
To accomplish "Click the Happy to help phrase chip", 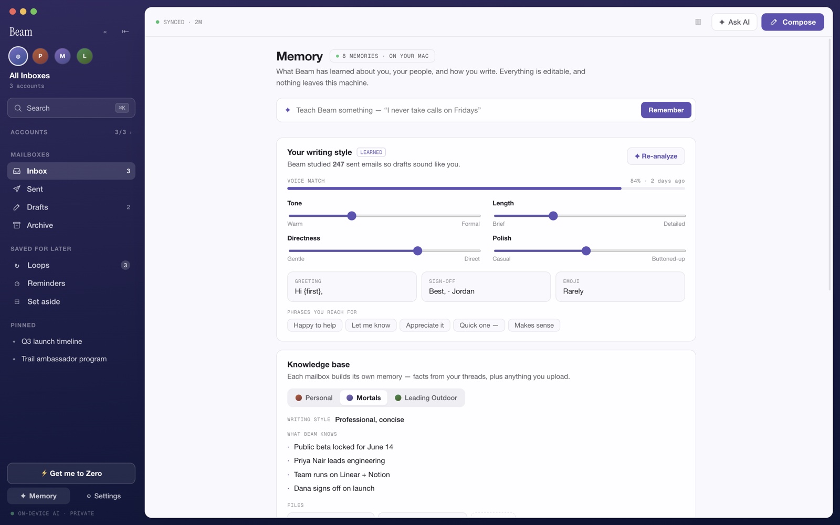I will pyautogui.click(x=315, y=325).
